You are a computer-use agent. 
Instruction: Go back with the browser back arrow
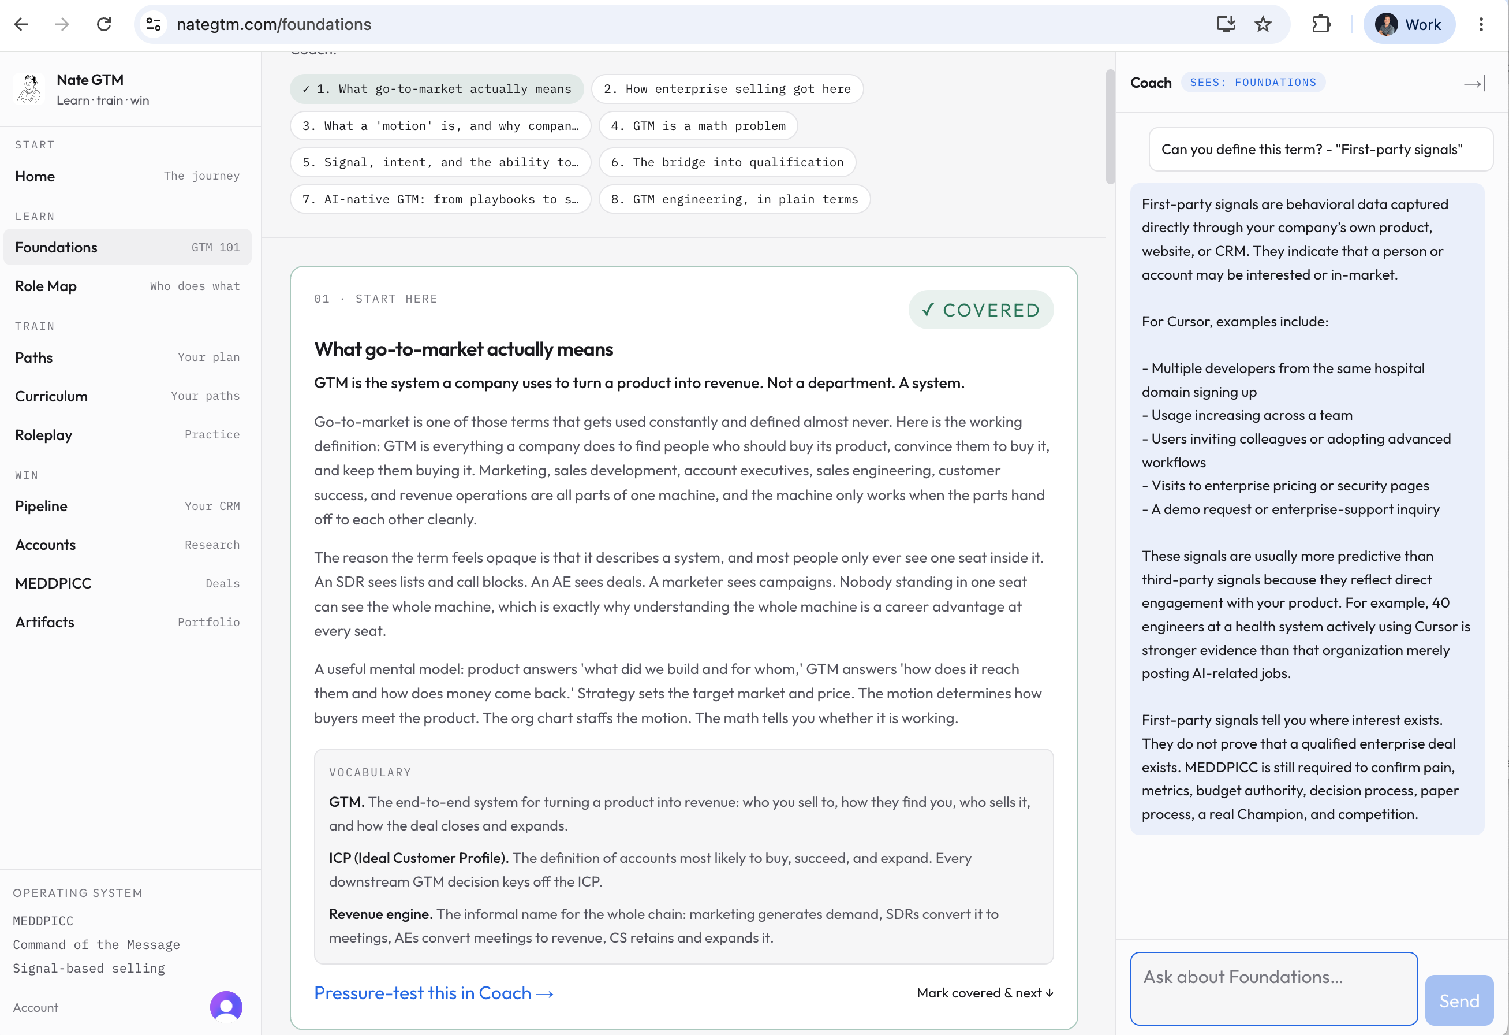[21, 25]
